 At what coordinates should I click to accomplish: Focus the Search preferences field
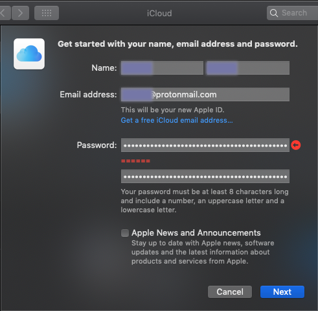293,13
